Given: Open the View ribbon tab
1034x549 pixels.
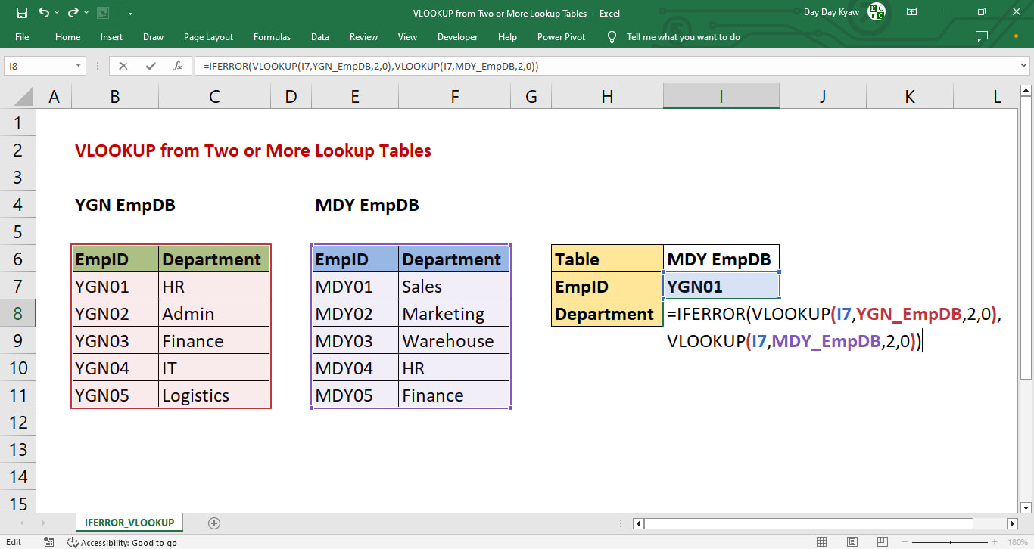Looking at the screenshot, I should [407, 36].
